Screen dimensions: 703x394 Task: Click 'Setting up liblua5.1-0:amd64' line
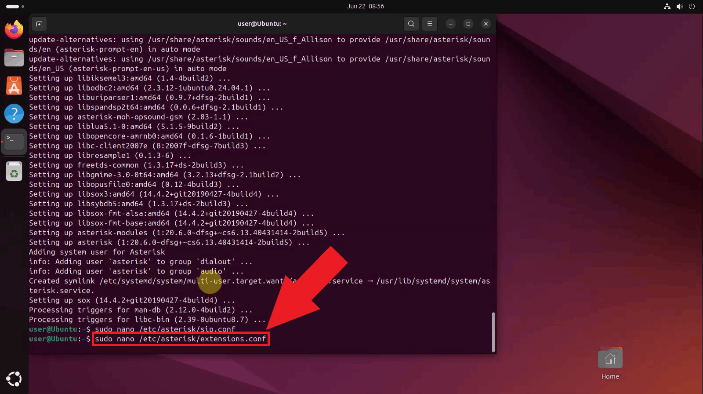[134, 127]
